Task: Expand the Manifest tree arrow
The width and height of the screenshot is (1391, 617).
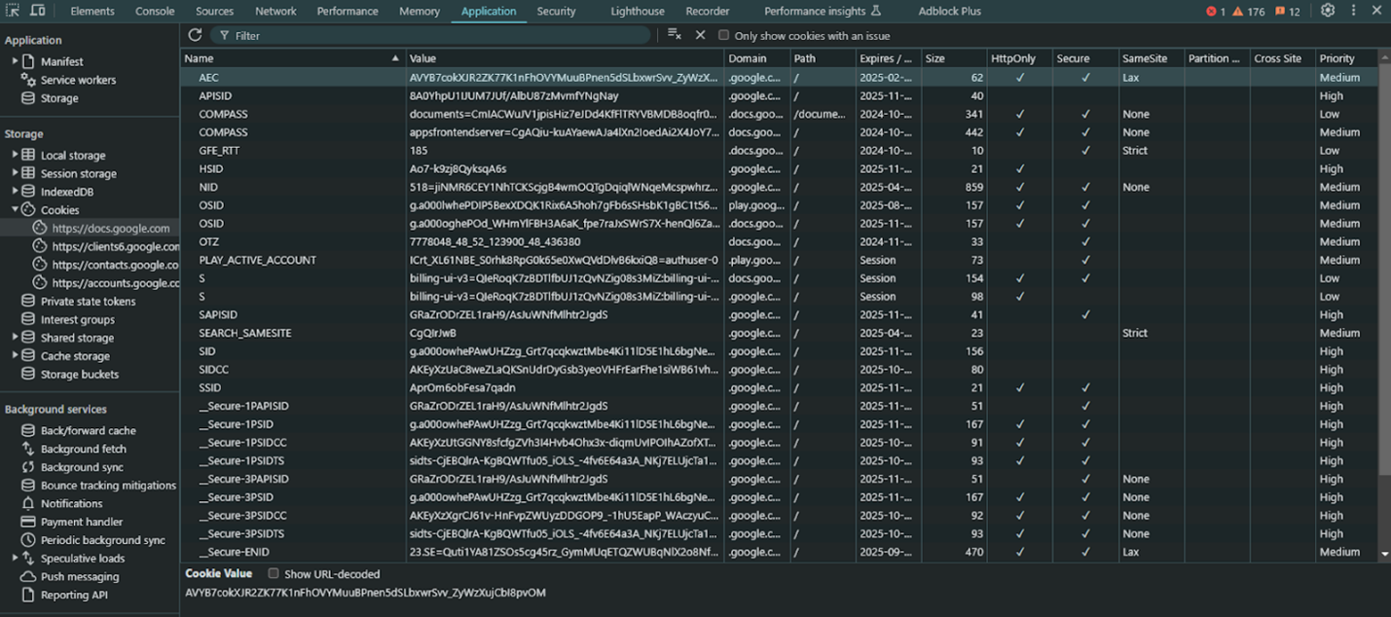Action: pyautogui.click(x=15, y=61)
